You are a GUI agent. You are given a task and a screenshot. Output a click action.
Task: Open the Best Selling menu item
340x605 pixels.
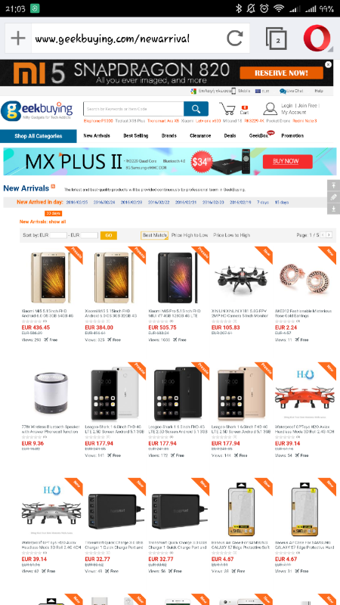136,136
